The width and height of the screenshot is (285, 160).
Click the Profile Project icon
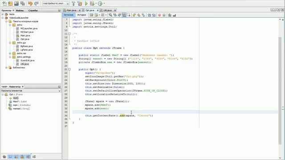100,3
